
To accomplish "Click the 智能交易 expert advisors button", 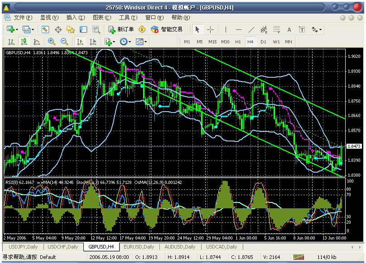I will coord(167,29).
